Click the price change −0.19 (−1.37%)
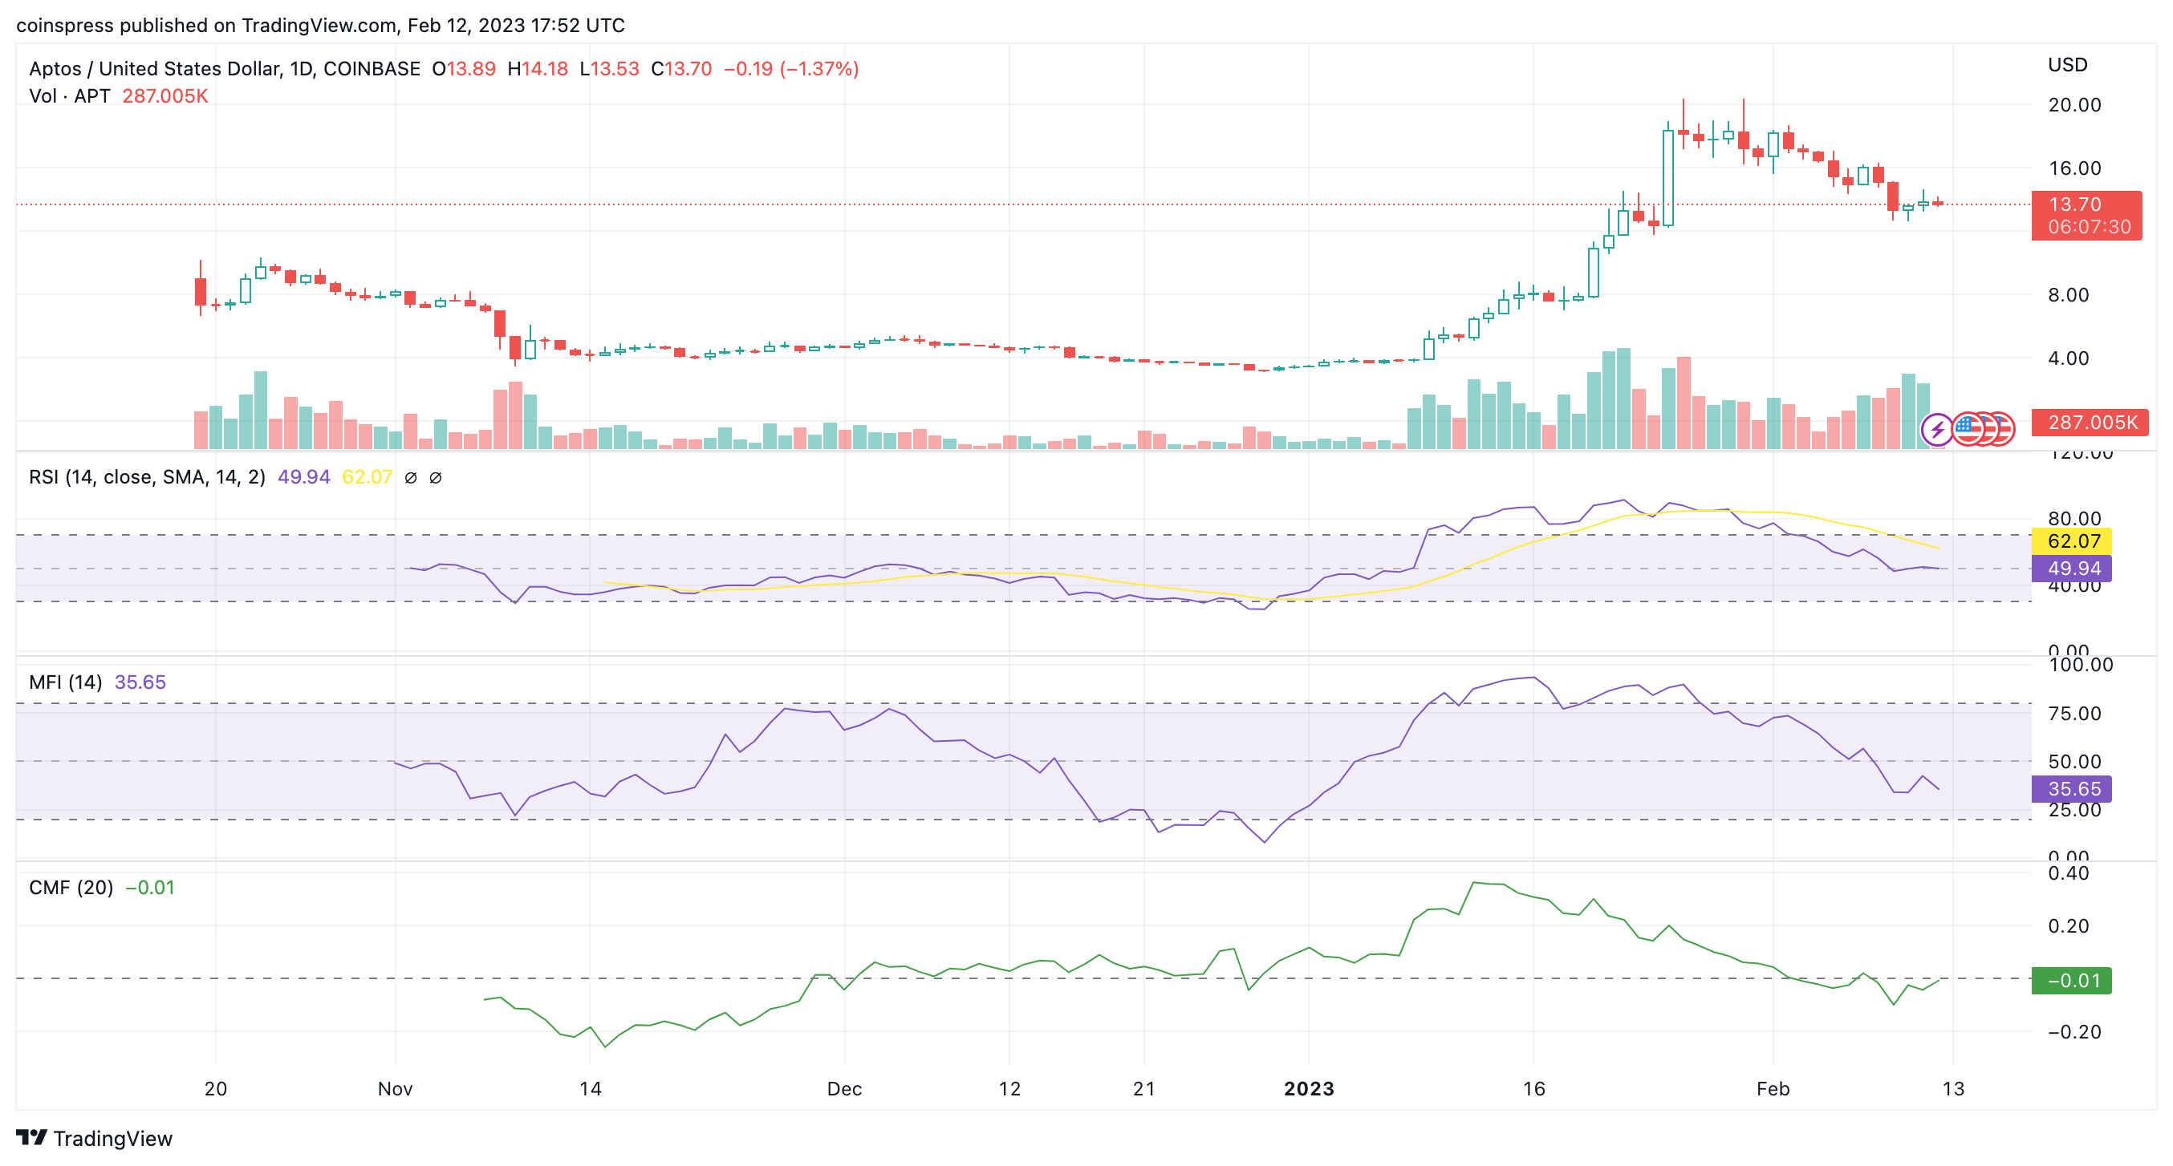The height and width of the screenshot is (1166, 2173). tap(791, 68)
